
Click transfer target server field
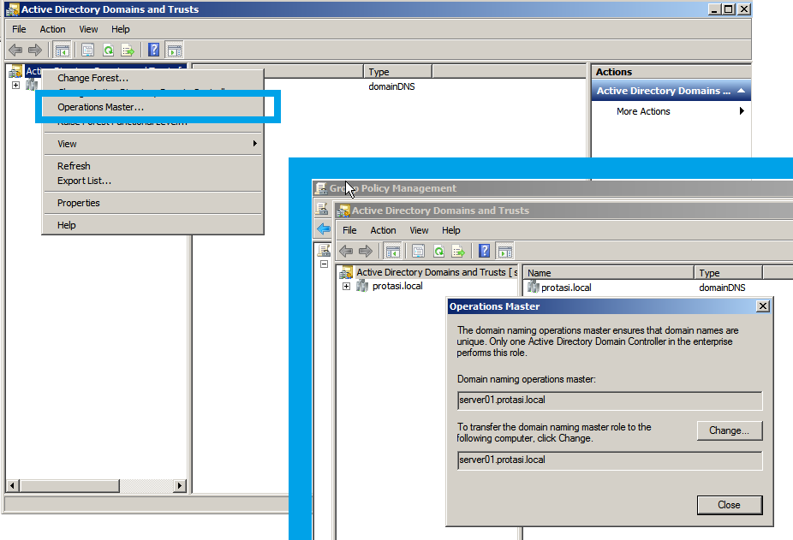610,460
